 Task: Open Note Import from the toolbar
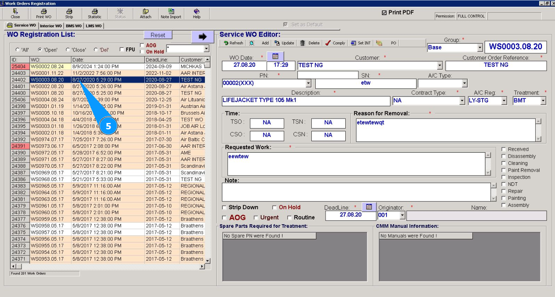tap(171, 11)
